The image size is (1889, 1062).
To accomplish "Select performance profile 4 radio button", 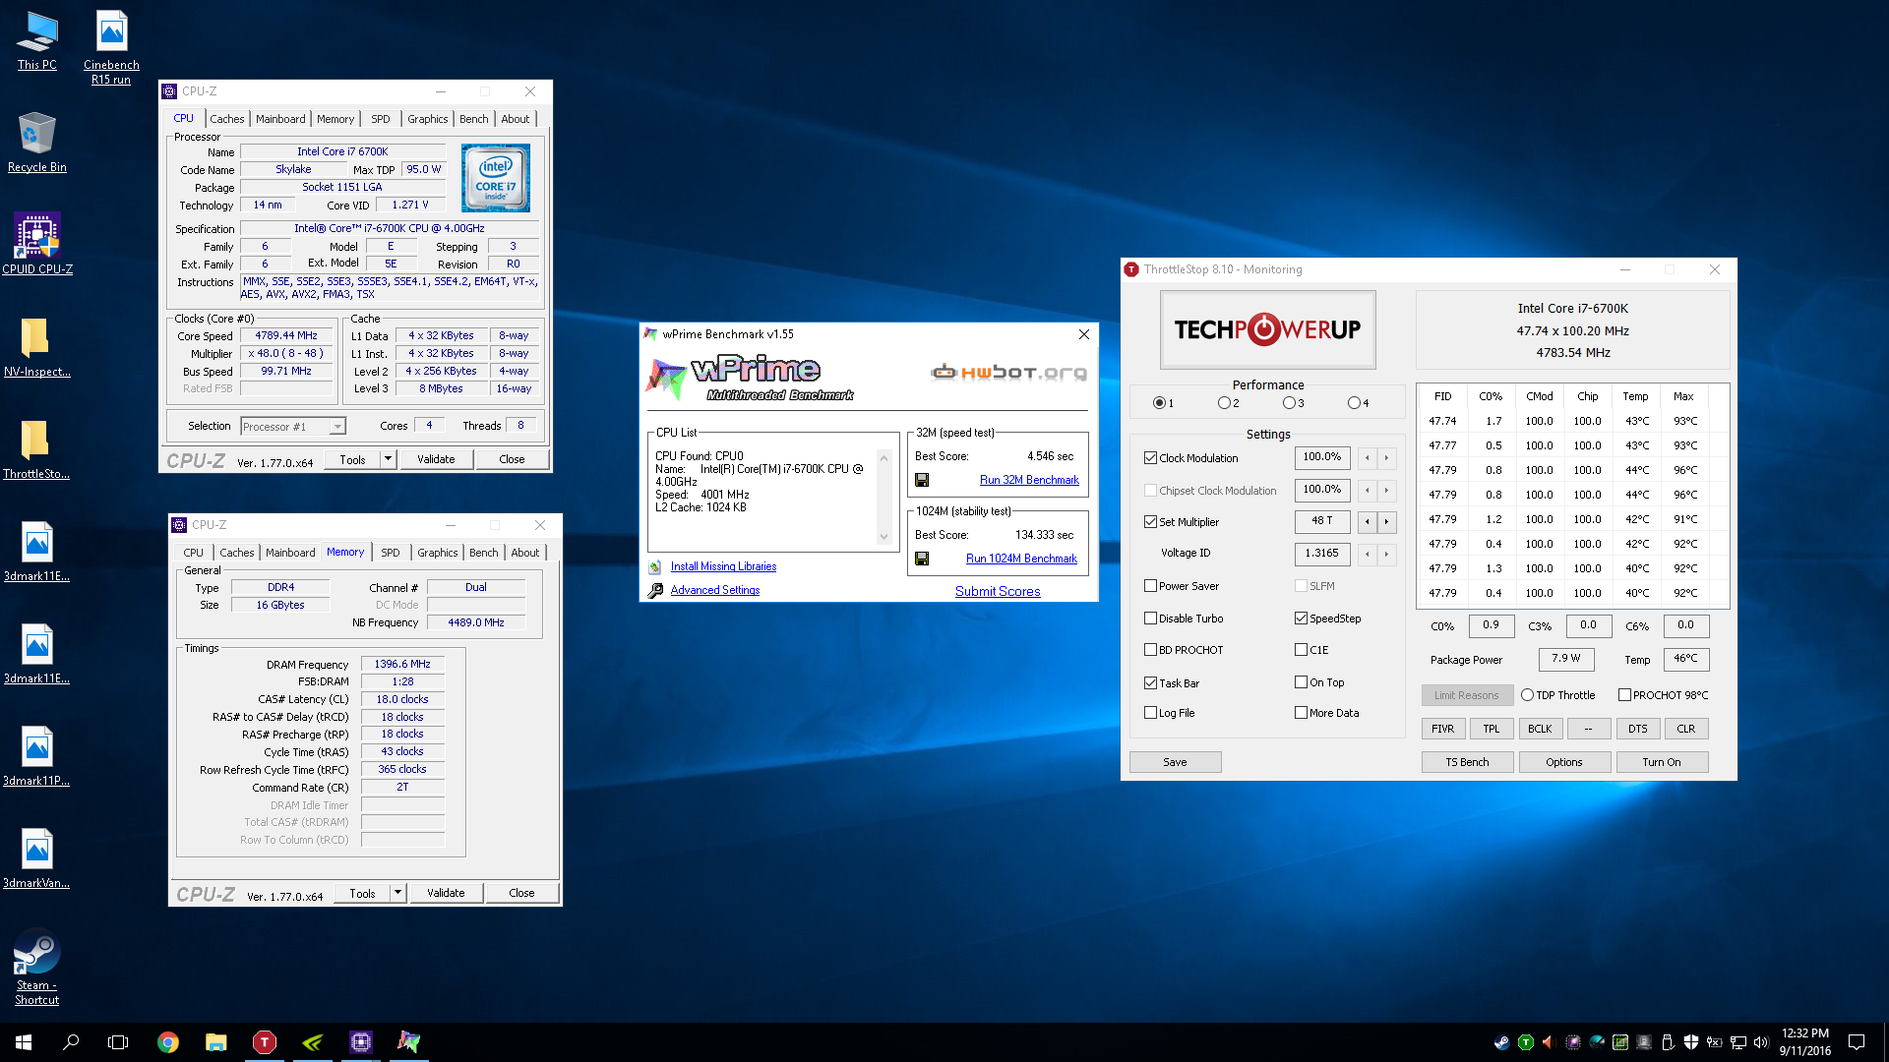I will [x=1354, y=403].
